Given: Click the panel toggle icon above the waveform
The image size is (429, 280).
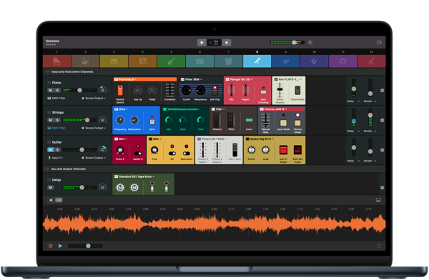Looking at the screenshot, I should [x=378, y=200].
